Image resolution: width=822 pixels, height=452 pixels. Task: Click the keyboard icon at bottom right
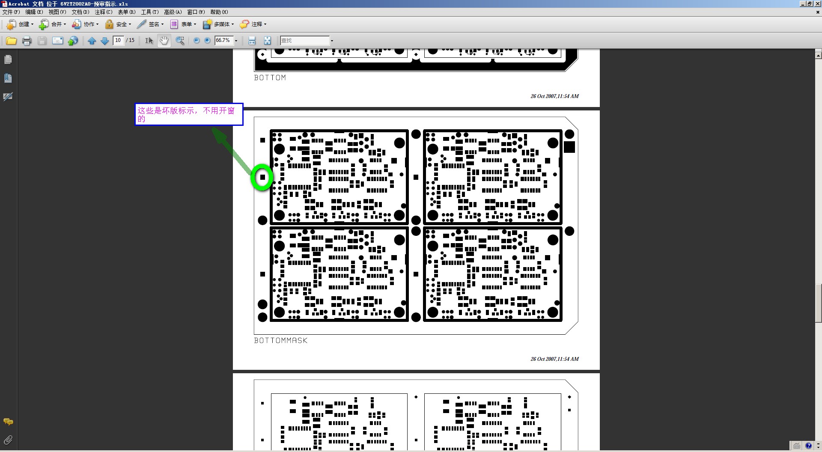point(796,446)
